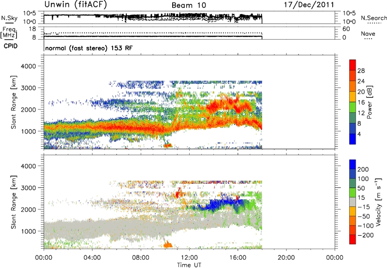
Task: Click the sky noise trace in N.Sky panel
Action: tap(153, 16)
